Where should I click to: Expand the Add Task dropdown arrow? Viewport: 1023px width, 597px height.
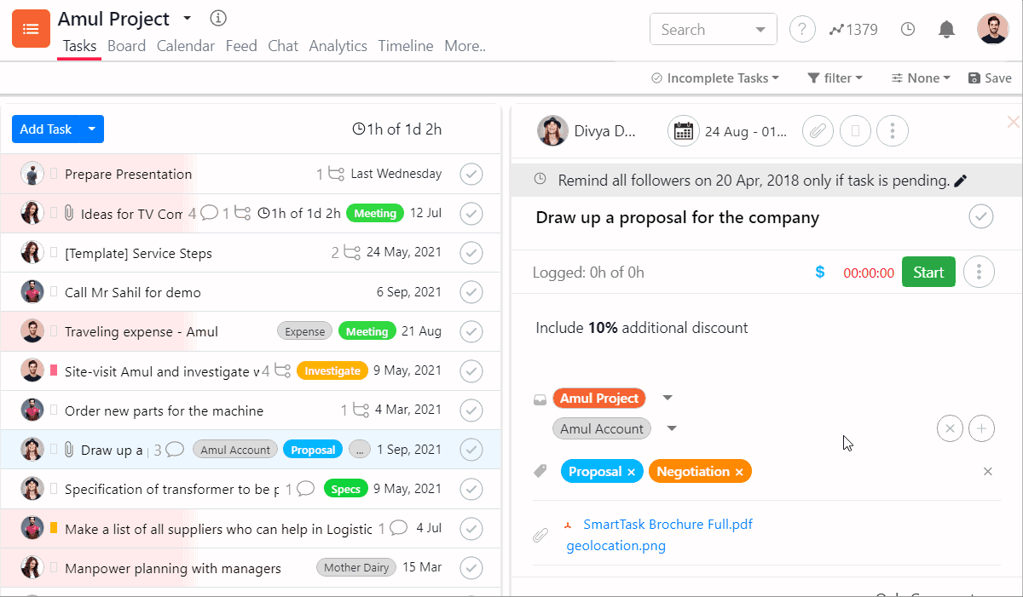[92, 129]
